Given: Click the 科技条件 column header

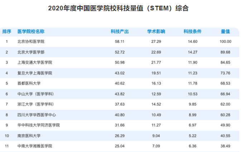Looking at the screenshot, I should [x=192, y=31].
